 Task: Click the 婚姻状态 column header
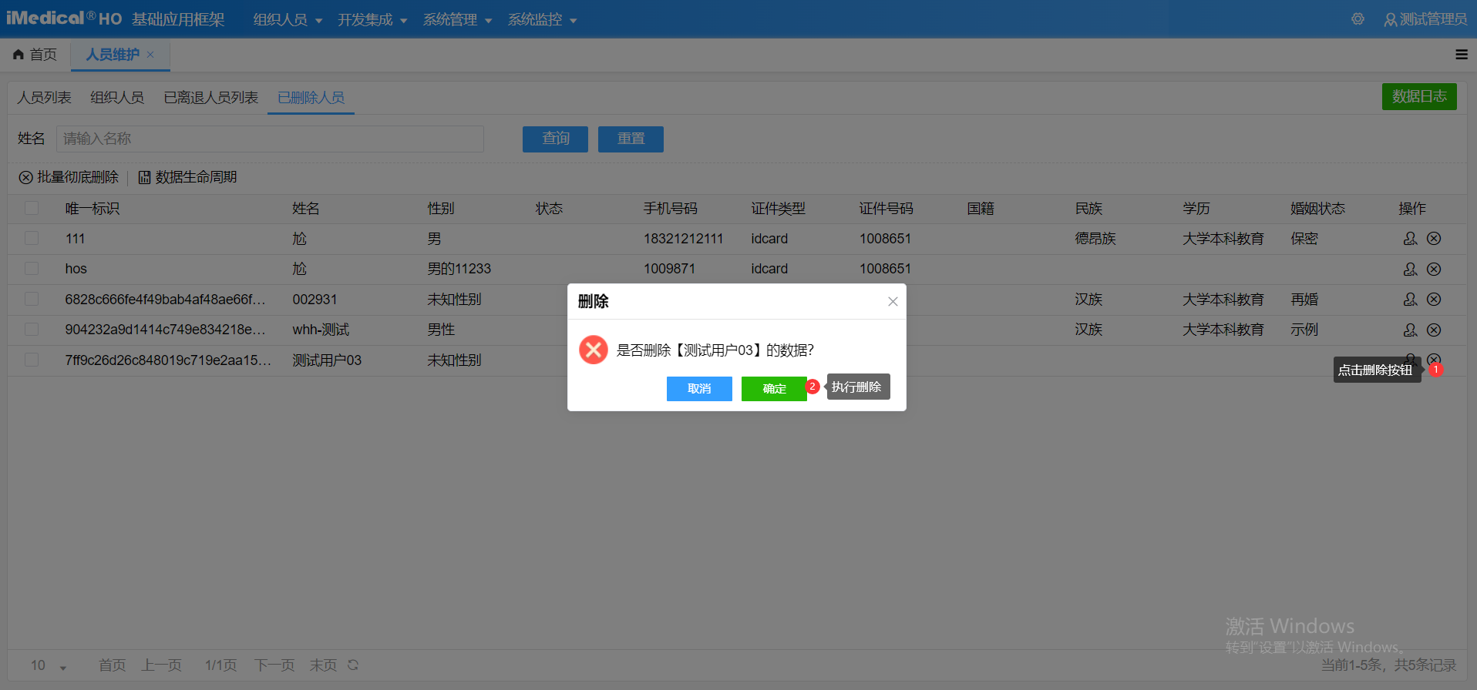1317,209
